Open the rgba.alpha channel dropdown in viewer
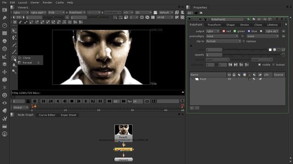 click(38, 12)
